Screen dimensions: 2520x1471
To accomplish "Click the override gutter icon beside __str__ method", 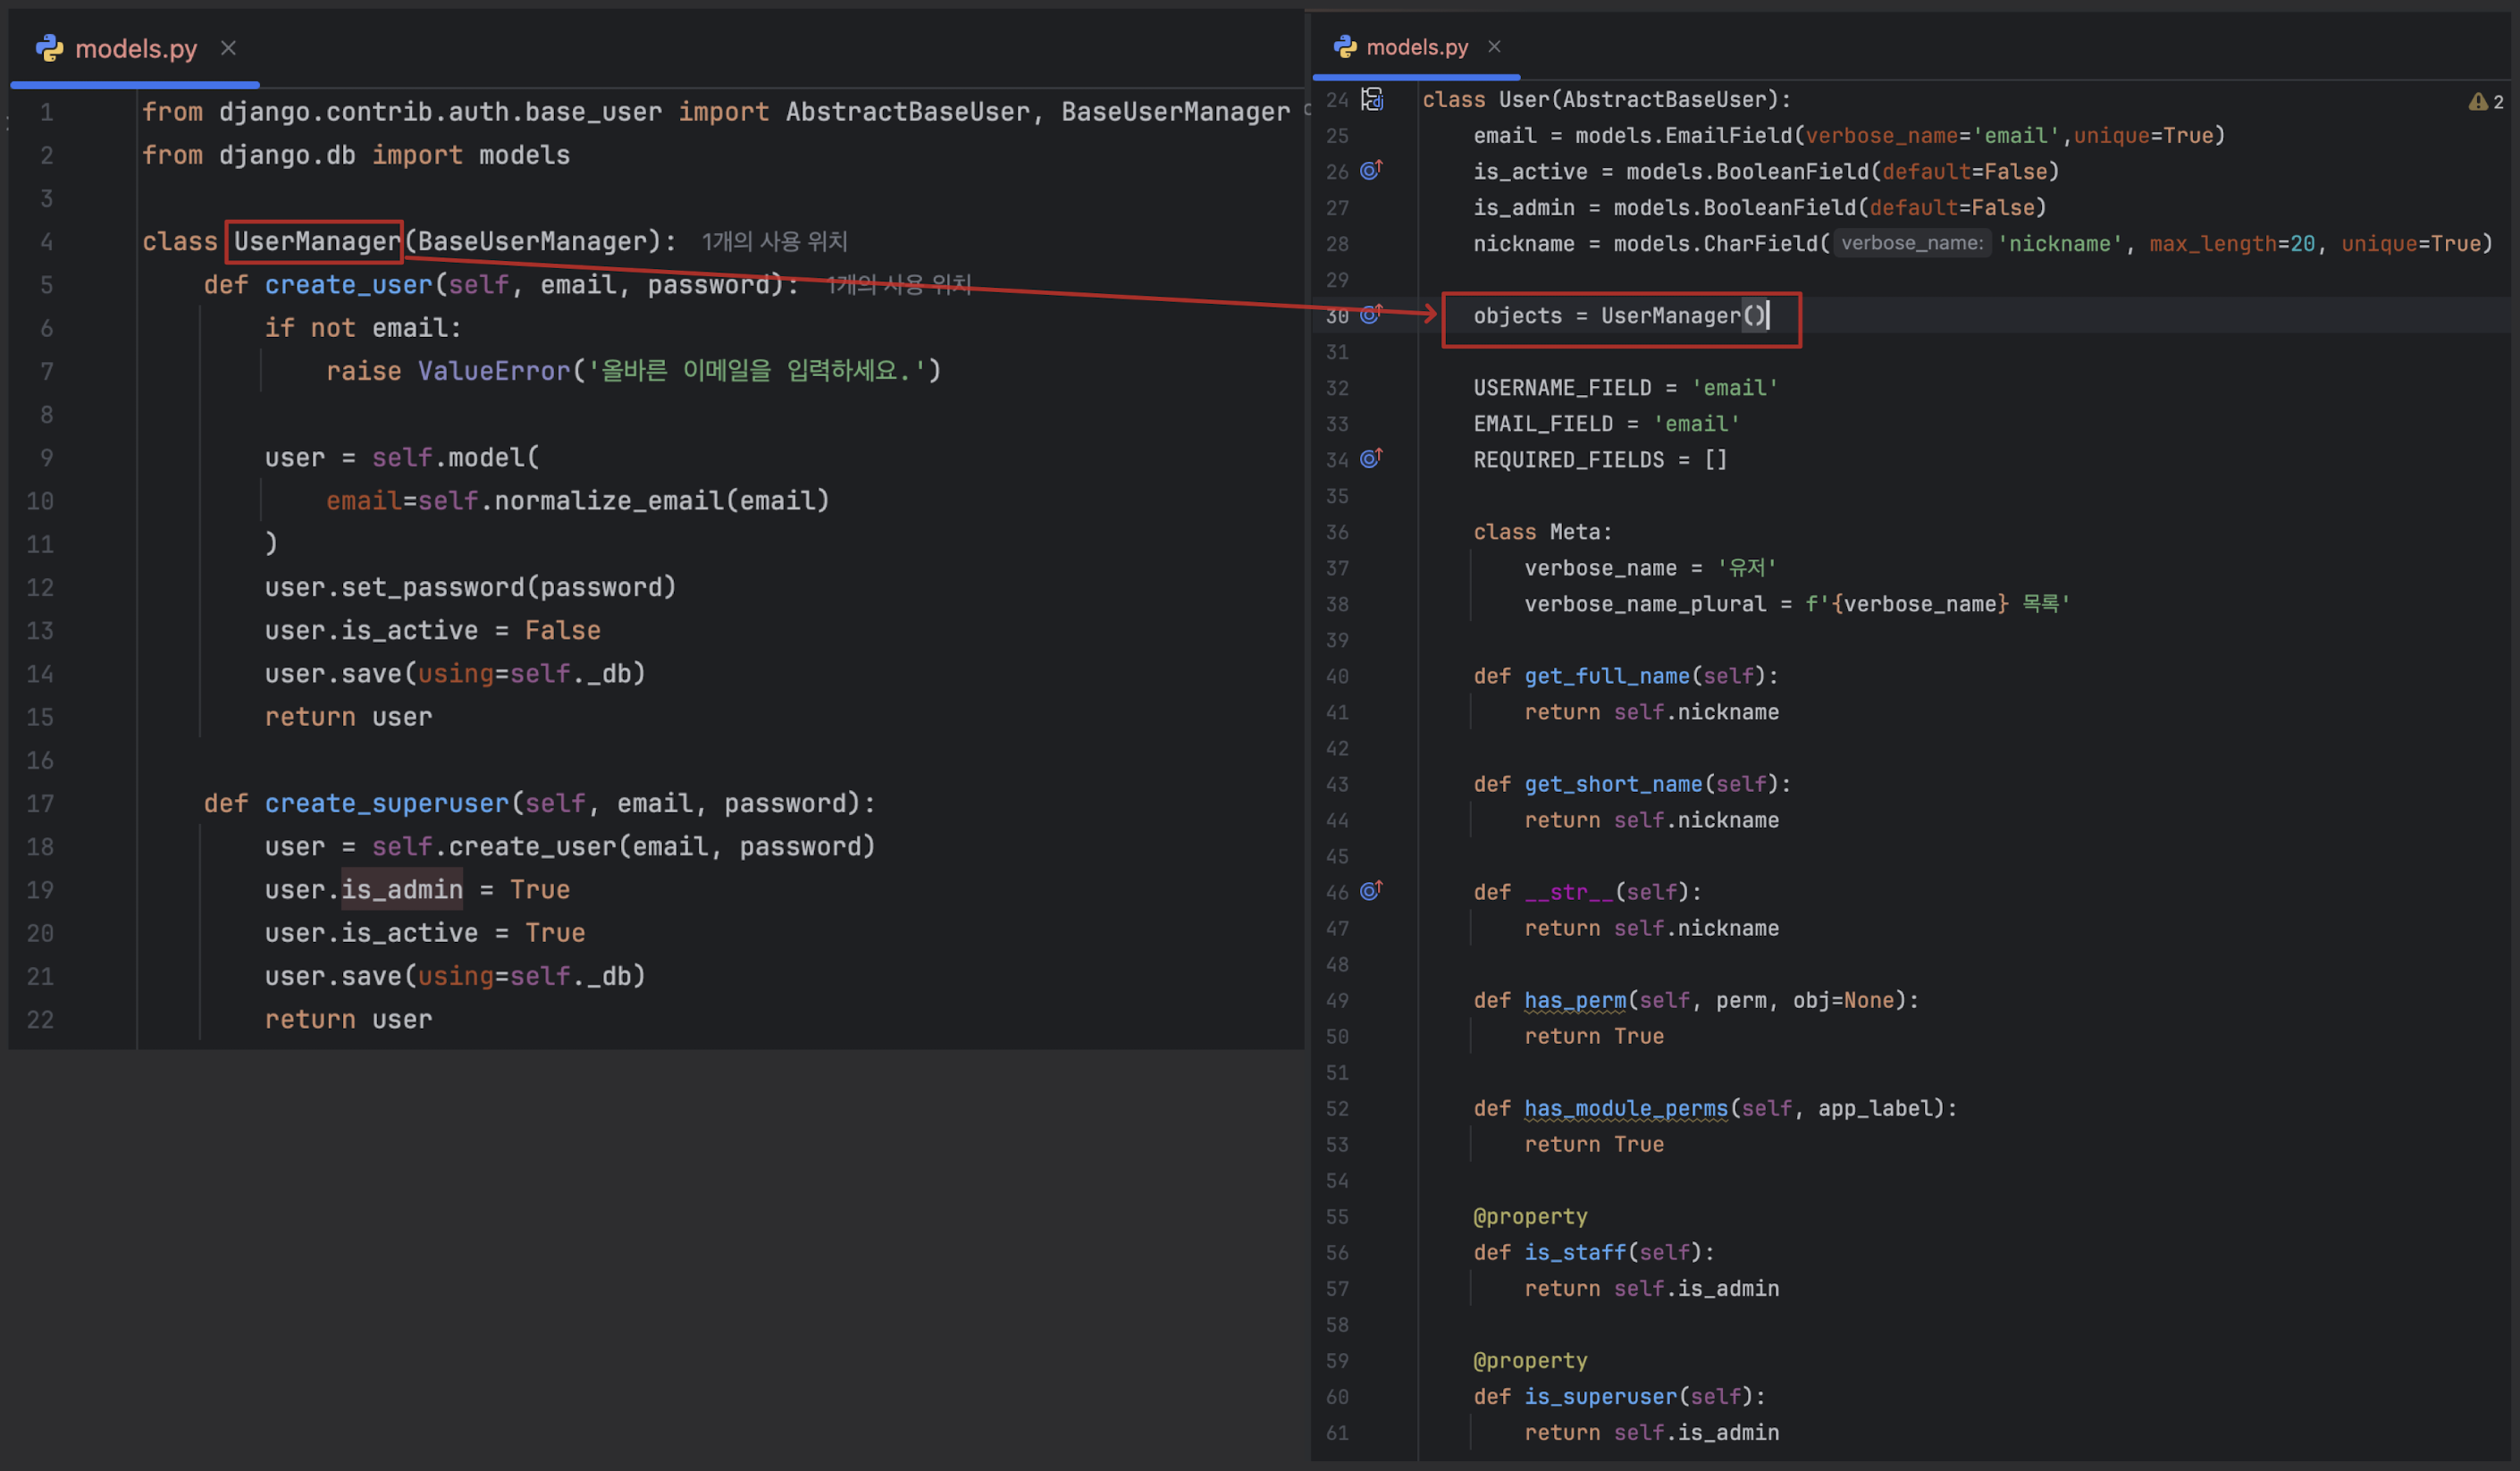I will point(1371,890).
